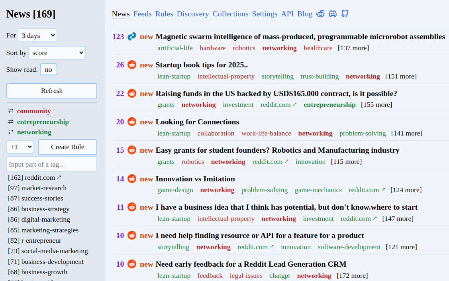Screen dimensions: 449x281
Task: Click the Create Rule button
Action: [67, 147]
